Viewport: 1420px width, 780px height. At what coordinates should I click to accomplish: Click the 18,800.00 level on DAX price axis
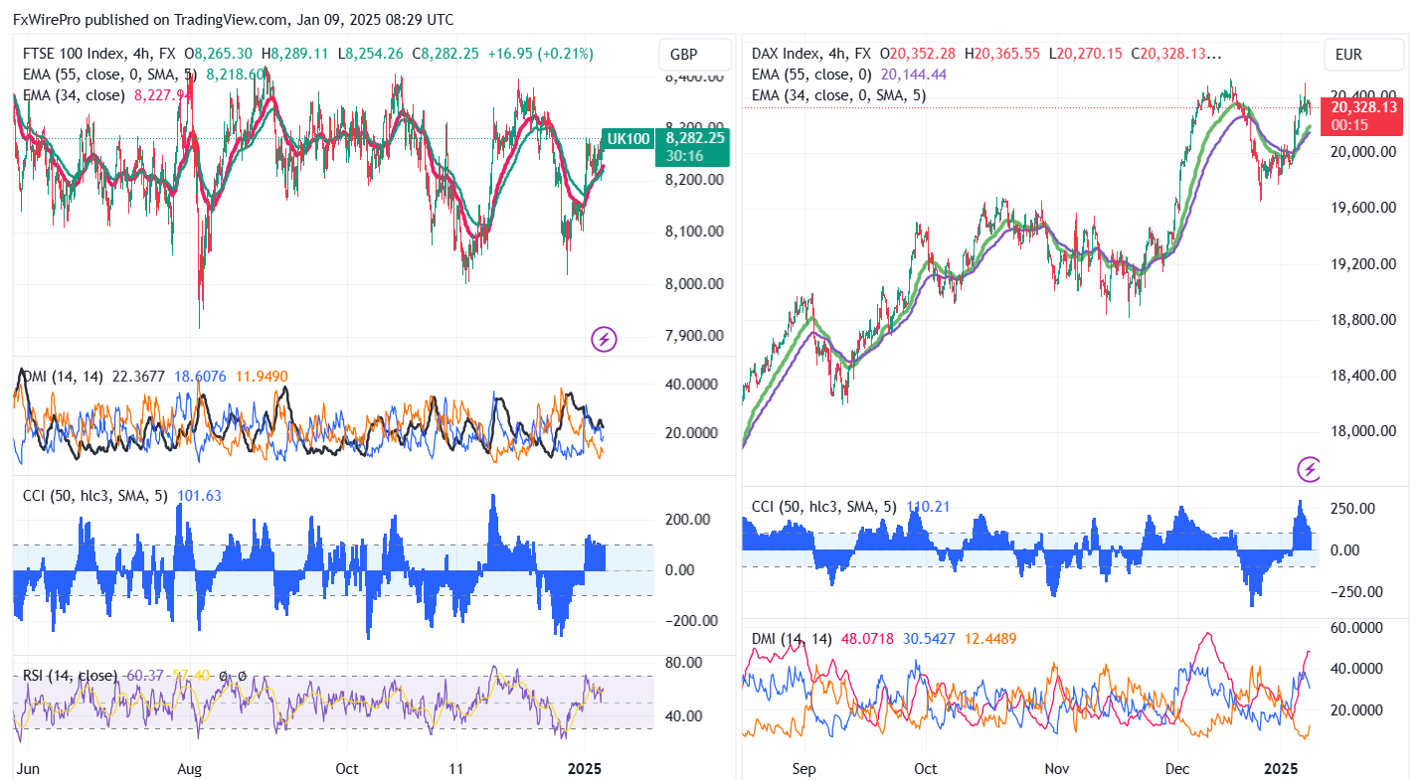tap(1364, 320)
